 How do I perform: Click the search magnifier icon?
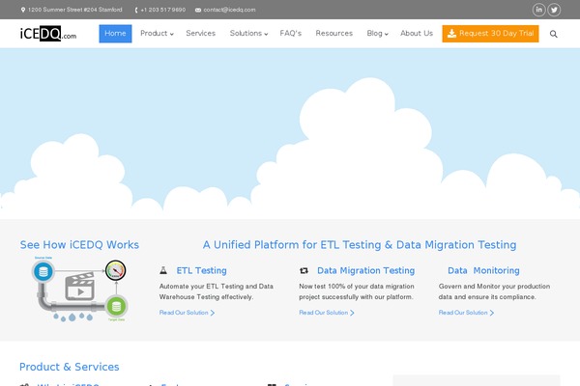[x=553, y=34]
